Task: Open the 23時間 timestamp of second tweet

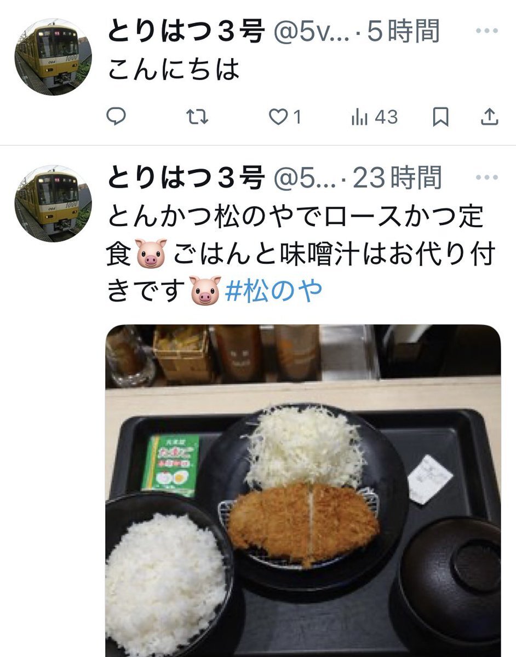Action: pyautogui.click(x=397, y=178)
